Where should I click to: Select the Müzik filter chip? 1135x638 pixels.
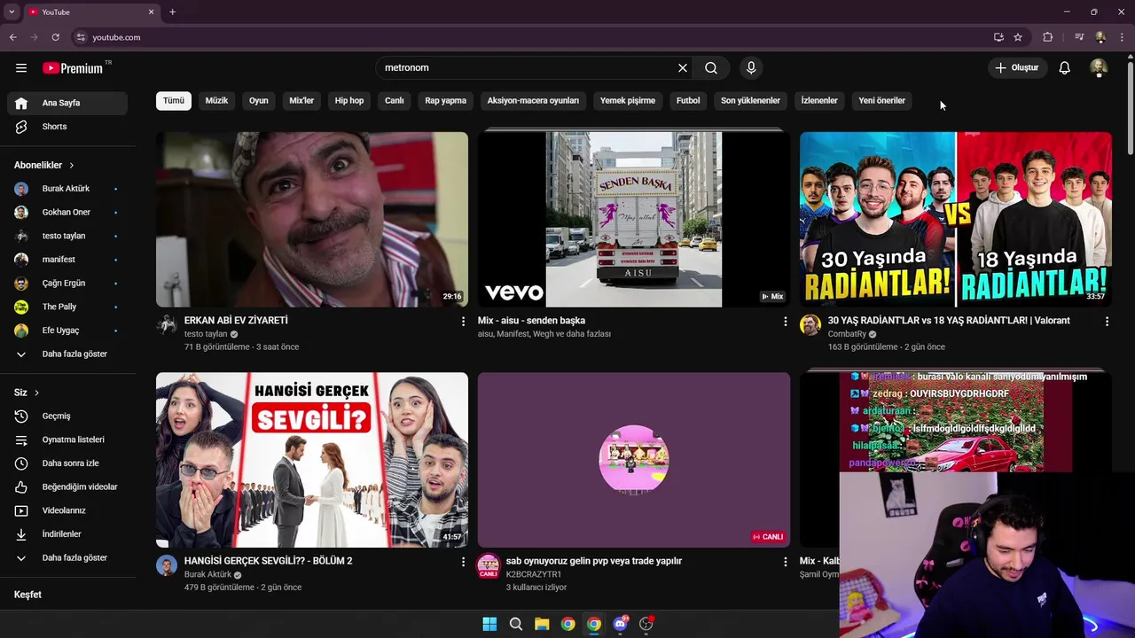(x=216, y=101)
